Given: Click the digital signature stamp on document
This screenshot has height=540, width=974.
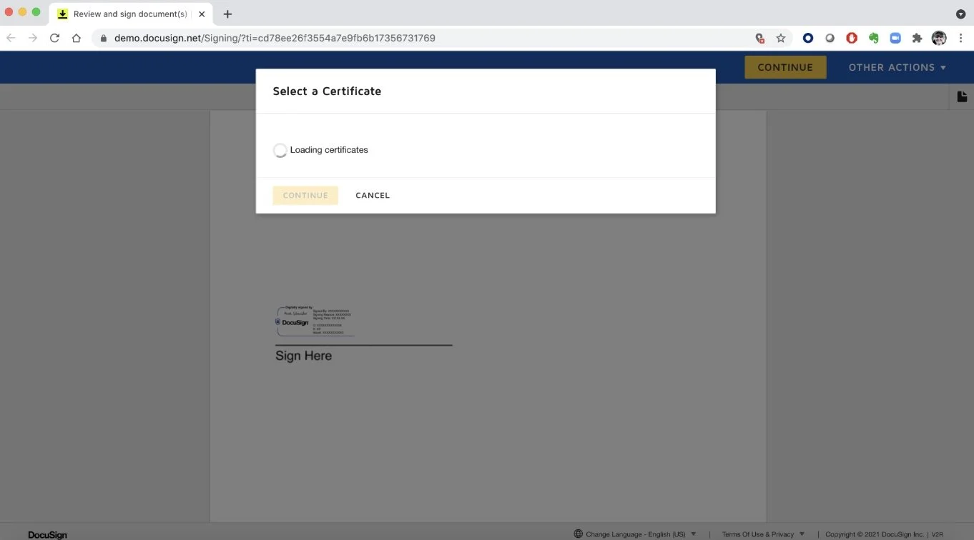Looking at the screenshot, I should 315,321.
